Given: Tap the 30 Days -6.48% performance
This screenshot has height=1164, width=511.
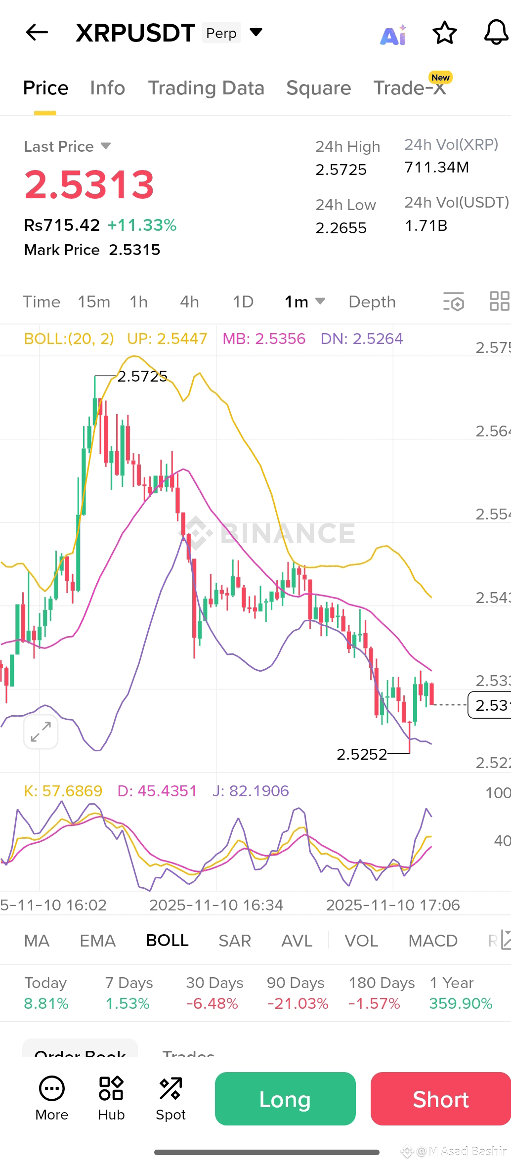Looking at the screenshot, I should pyautogui.click(x=214, y=993).
